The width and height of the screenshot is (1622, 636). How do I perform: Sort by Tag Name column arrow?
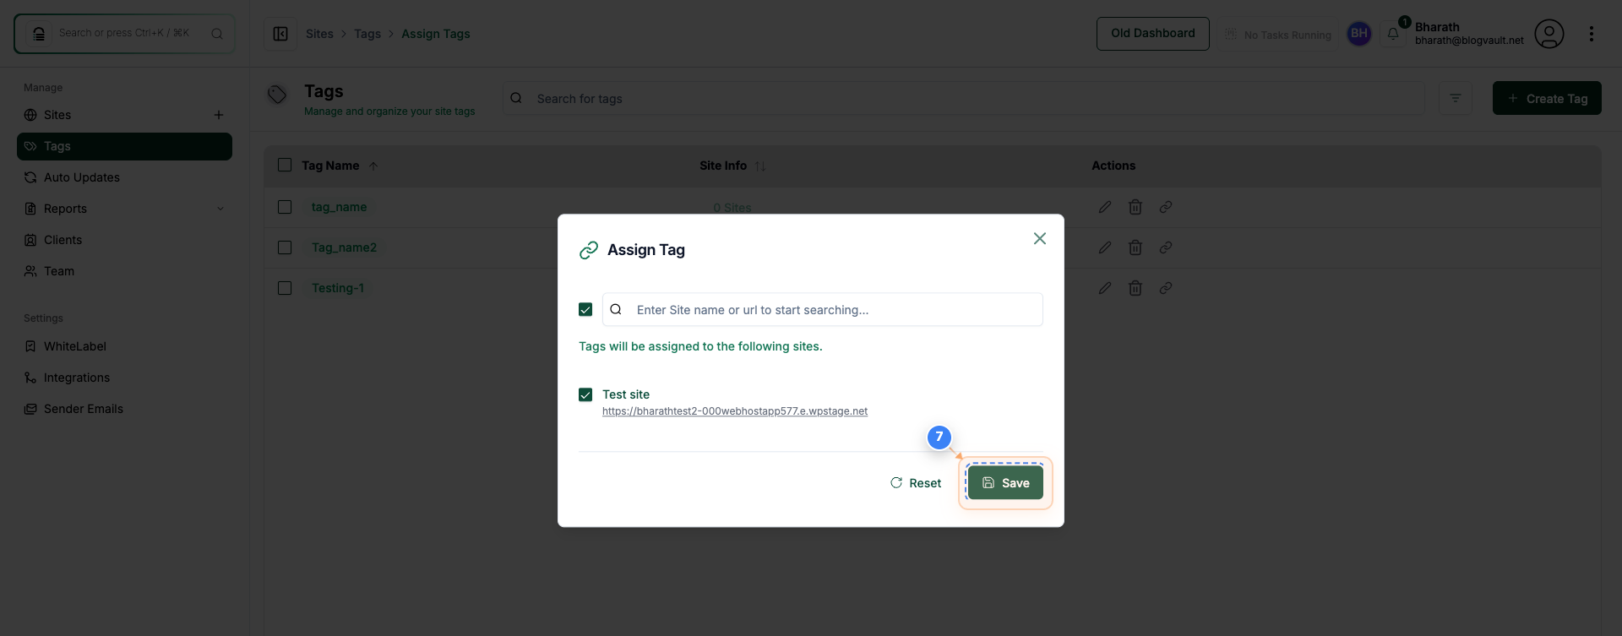pos(373,166)
